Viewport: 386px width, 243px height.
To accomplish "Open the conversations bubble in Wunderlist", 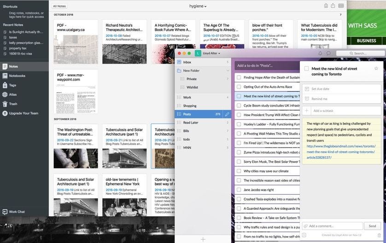I will [328, 53].
